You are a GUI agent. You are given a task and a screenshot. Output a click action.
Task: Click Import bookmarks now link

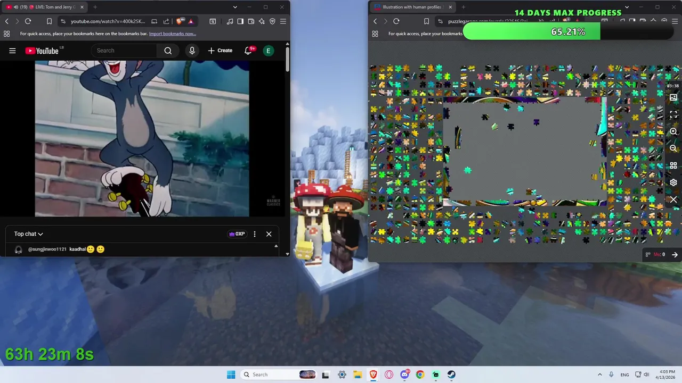172,34
